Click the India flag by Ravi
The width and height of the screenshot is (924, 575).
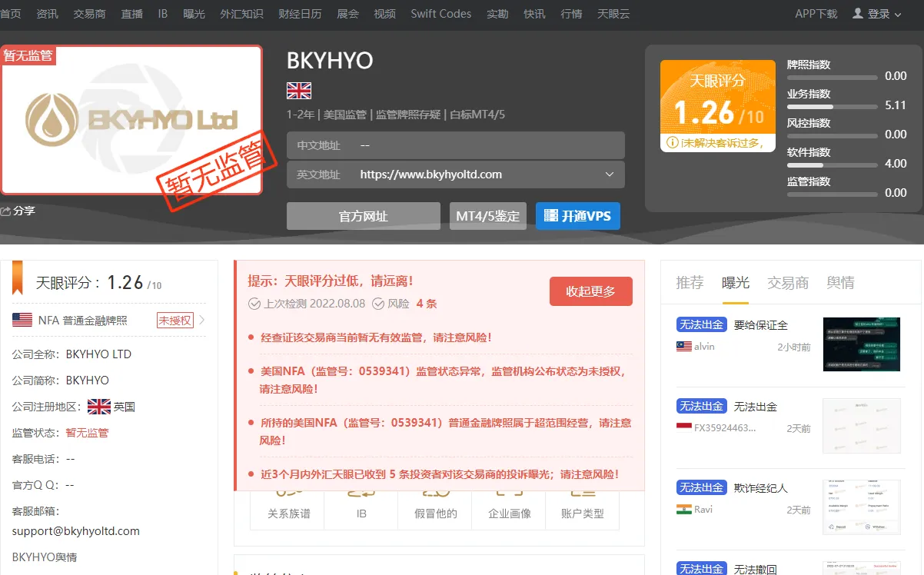coord(684,510)
